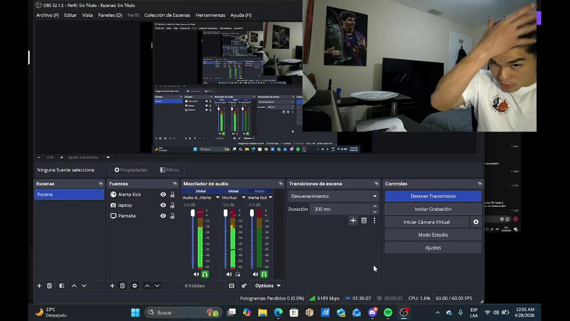
Task: Mute the Audio del escritorio channel
Action: point(196,274)
